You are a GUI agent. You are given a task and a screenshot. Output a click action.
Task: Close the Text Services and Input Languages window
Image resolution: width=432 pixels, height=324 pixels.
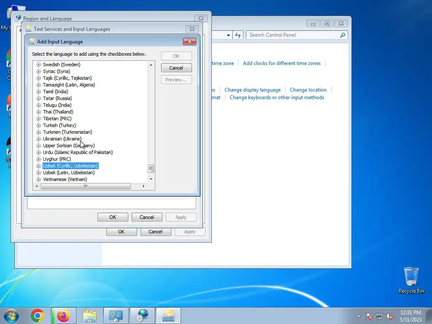pos(192,29)
